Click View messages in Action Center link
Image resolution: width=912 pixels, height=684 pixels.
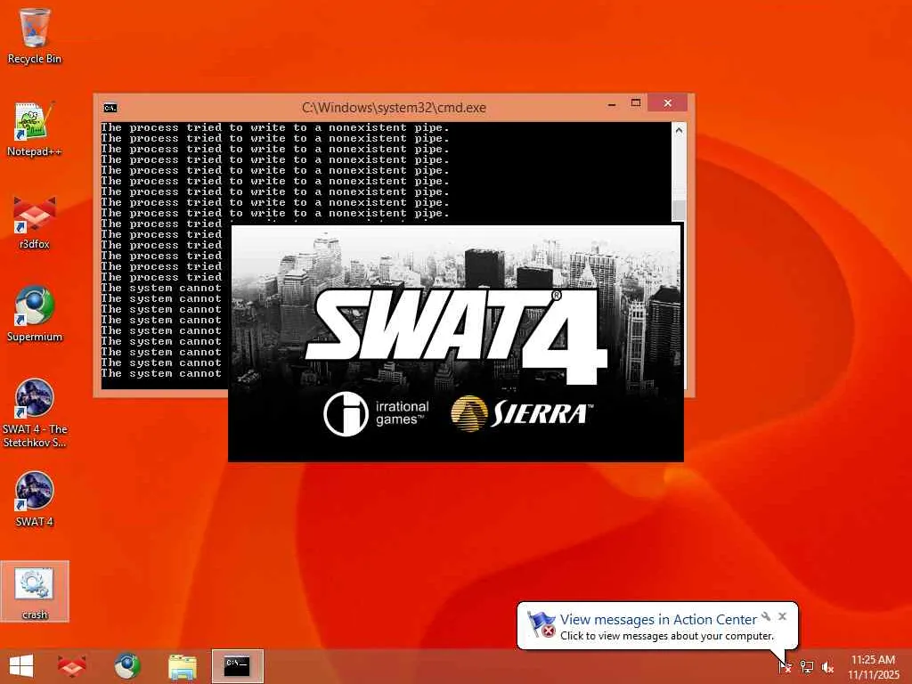[x=658, y=620]
